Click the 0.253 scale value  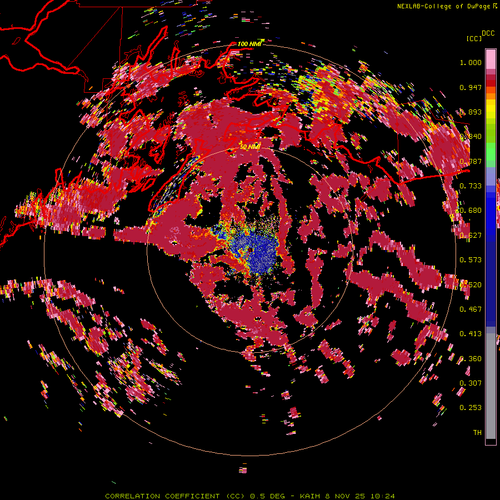coord(471,408)
